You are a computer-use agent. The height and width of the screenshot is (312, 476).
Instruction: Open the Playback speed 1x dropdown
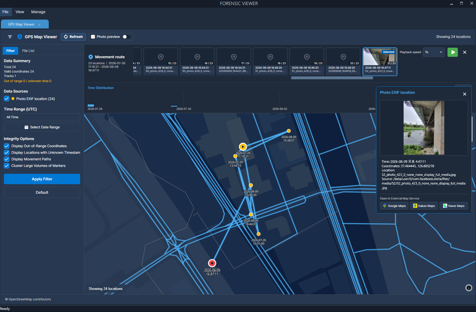click(434, 52)
